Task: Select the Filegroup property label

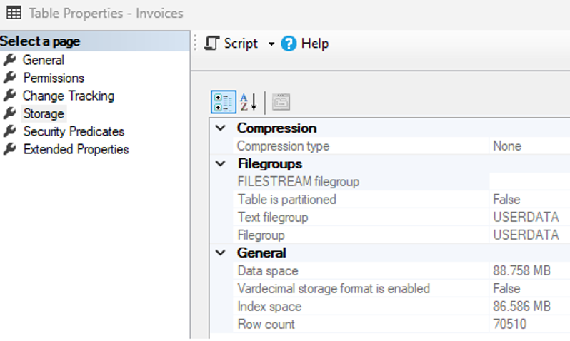Action: (x=261, y=235)
